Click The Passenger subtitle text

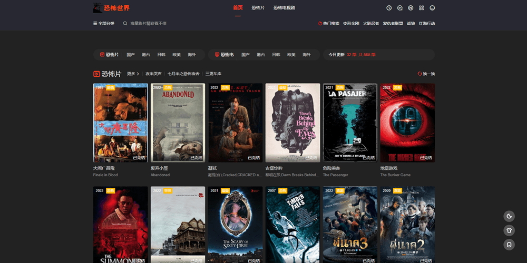(x=335, y=175)
